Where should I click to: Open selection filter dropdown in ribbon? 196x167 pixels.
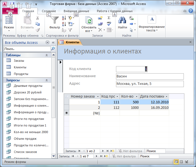point(71,18)
